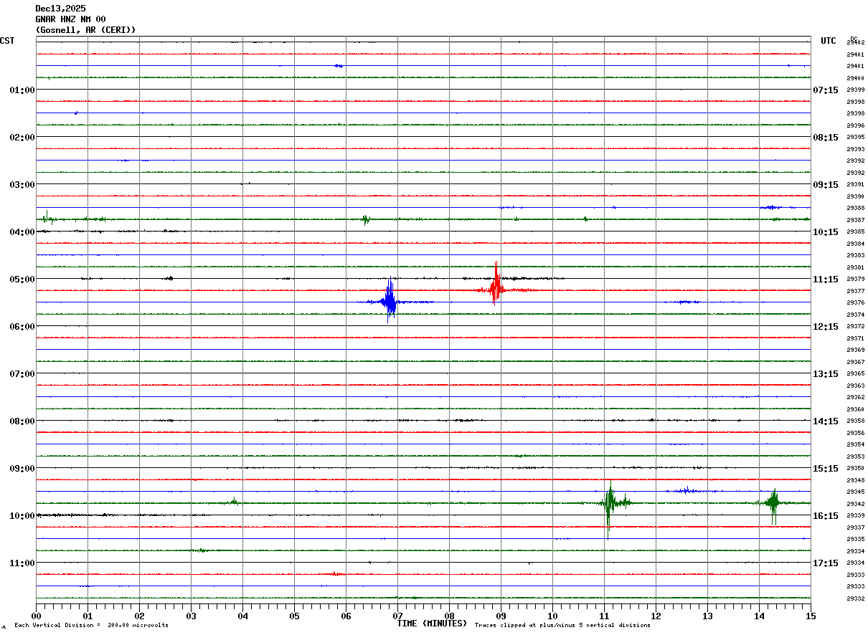Image resolution: width=868 pixels, height=635 pixels.
Task: Select the 08:00 CST row label
Action: point(22,421)
